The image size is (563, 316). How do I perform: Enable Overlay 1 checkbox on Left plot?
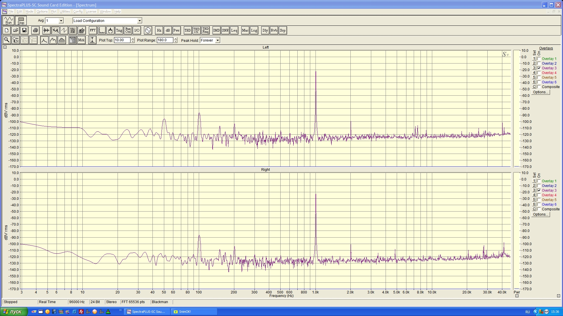click(x=539, y=59)
